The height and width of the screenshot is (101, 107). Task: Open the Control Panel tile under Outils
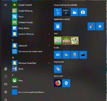pos(58,55)
